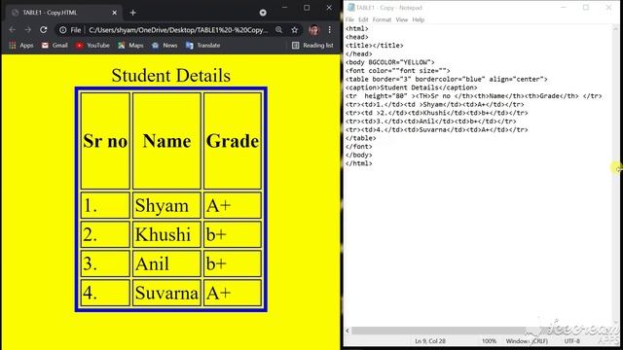Maximize the Chrome window

tap(307, 8)
